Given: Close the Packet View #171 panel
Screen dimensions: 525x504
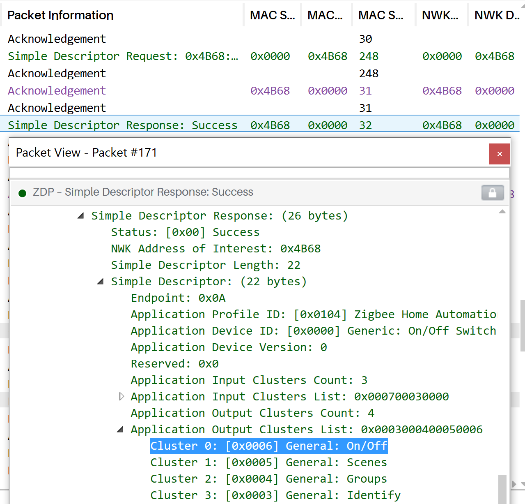Looking at the screenshot, I should tap(499, 154).
